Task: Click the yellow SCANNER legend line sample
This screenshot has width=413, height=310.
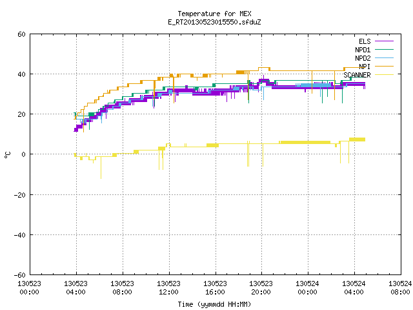Action: click(384, 75)
